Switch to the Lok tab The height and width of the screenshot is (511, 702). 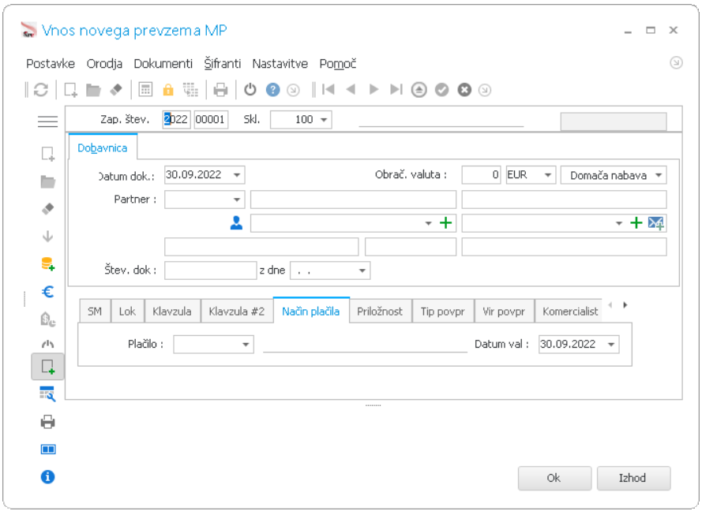[x=127, y=311]
